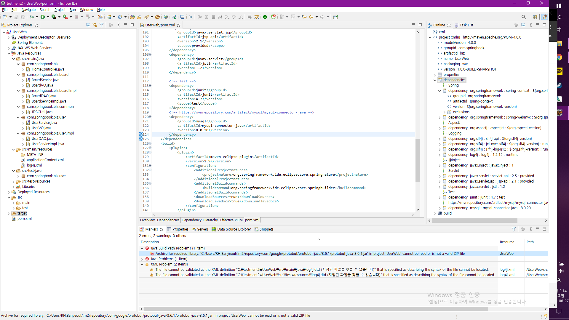The width and height of the screenshot is (569, 320).
Task: Click the Last Edit Location icon
Action: point(304,17)
